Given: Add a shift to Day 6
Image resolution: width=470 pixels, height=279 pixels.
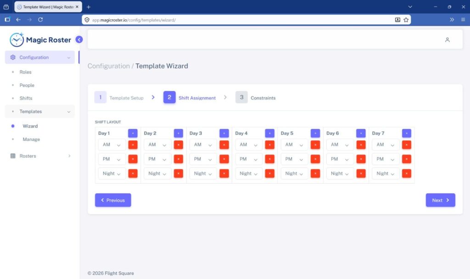Looking at the screenshot, I should tap(361, 133).
